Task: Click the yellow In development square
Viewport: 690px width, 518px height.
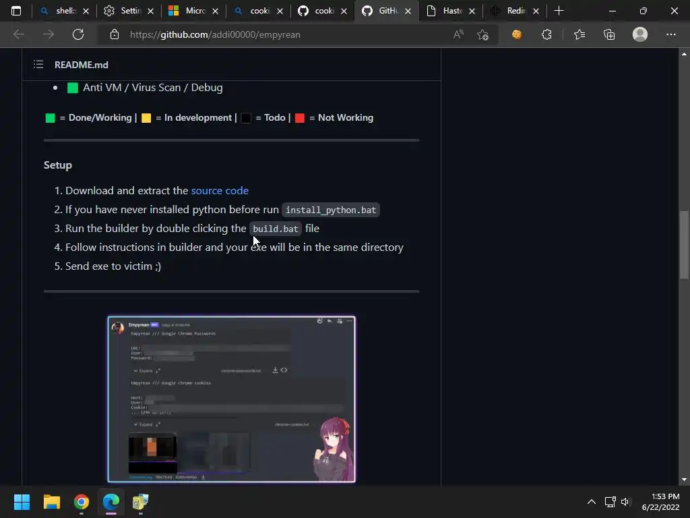Action: tap(146, 118)
